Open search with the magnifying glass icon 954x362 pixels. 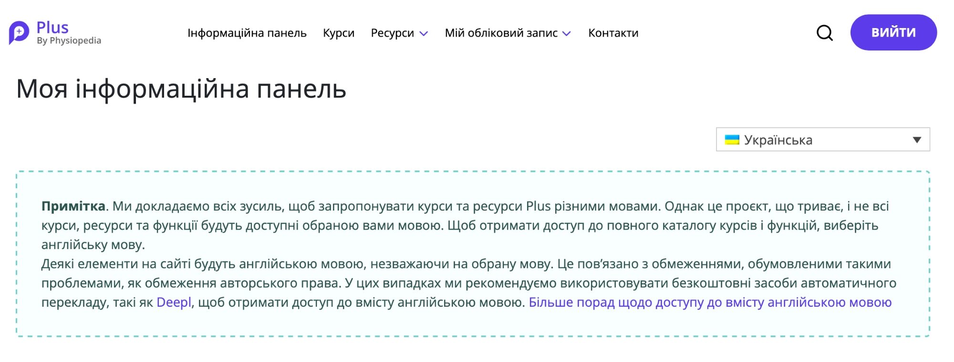[824, 33]
